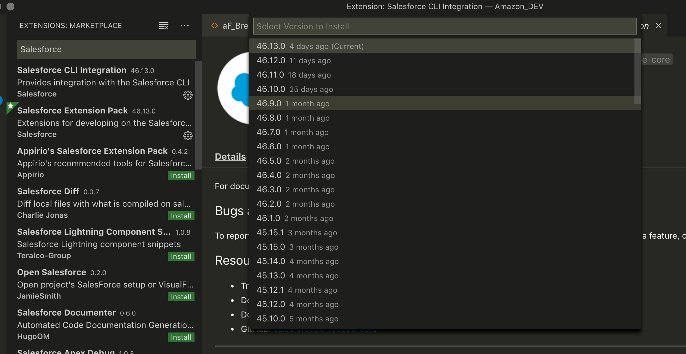This screenshot has height=354, width=686.
Task: Open manage gear for Salesforce CLI Integration
Action: 188,95
